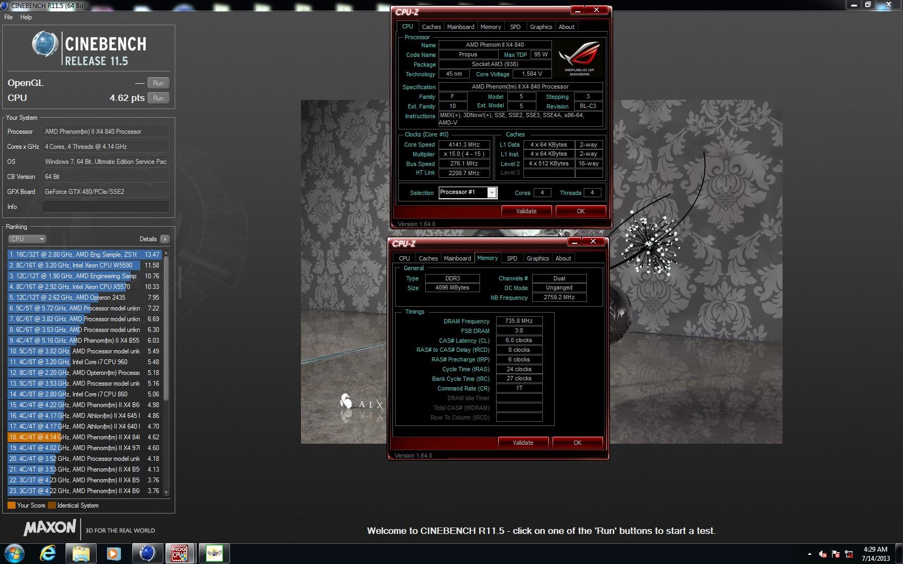Screen dimensions: 903x564
Task: Open Windows Explorer folder icon in taskbar
Action: click(81, 553)
